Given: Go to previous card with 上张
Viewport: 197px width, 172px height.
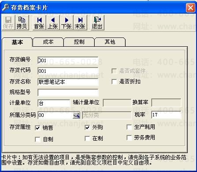Looking at the screenshot, I should coord(53,23).
